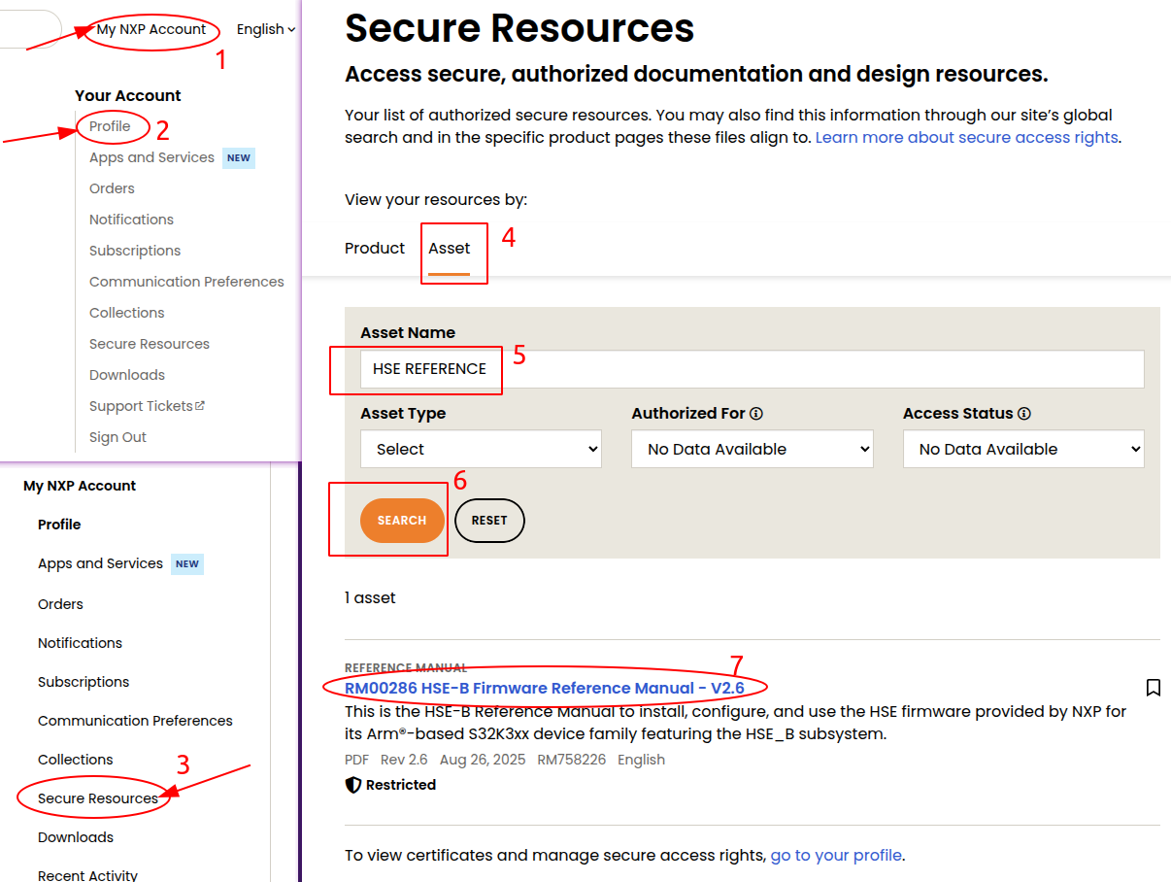Select Secure Resources in the left sidebar
This screenshot has width=1171, height=882.
click(98, 798)
